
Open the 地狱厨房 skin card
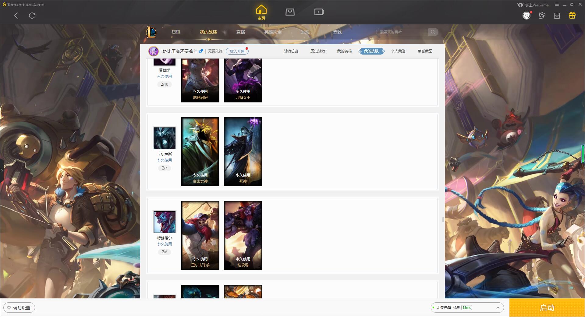(x=200, y=80)
